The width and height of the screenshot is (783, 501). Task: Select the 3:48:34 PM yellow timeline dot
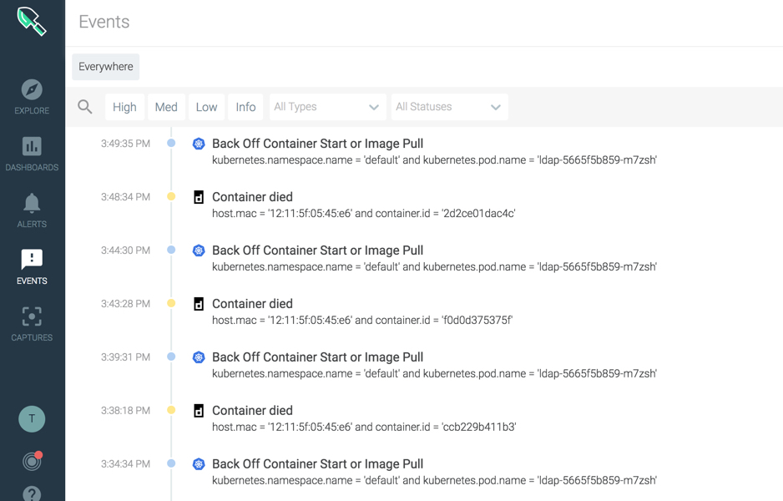pos(171,196)
